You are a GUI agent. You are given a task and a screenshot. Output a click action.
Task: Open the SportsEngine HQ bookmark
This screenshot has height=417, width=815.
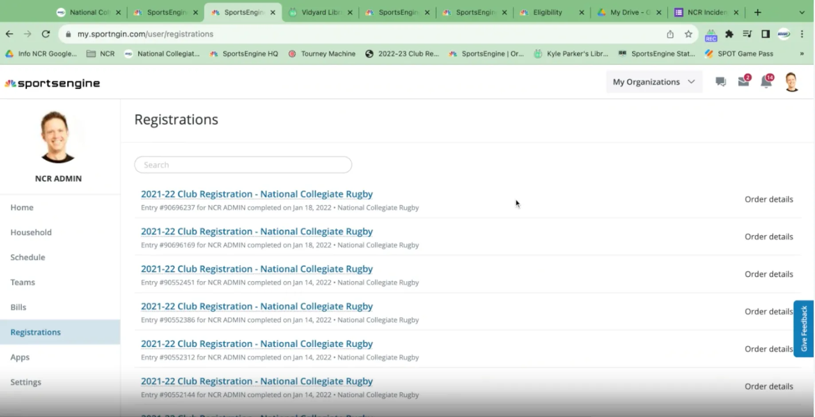[x=244, y=54]
